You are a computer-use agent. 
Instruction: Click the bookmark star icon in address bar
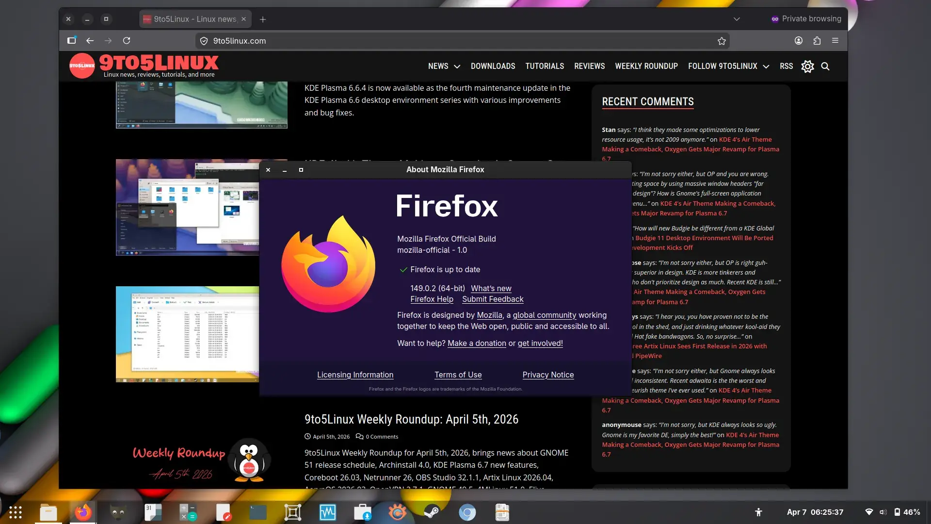[722, 41]
